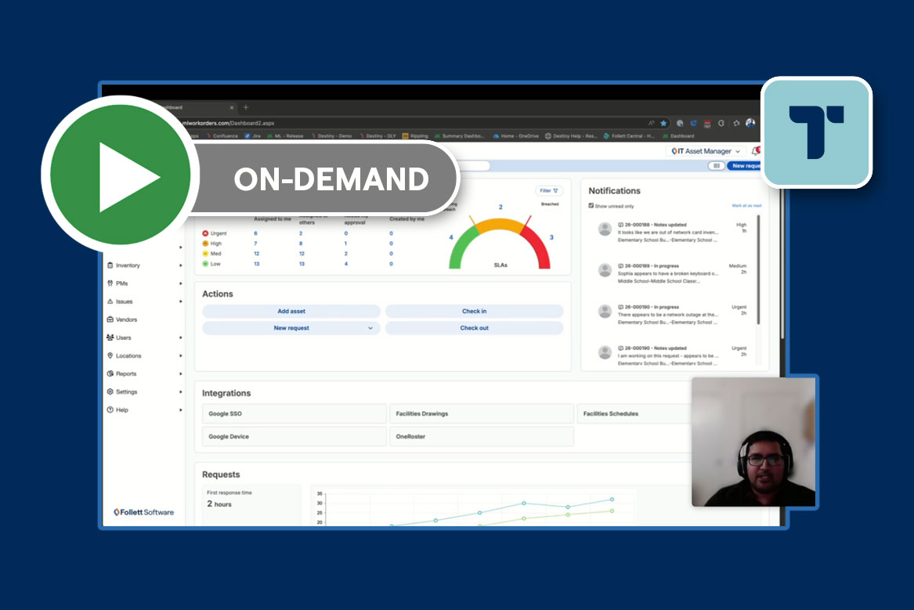Screen dimensions: 914x610
Task: Open the Locations pin icon
Action: (x=110, y=356)
